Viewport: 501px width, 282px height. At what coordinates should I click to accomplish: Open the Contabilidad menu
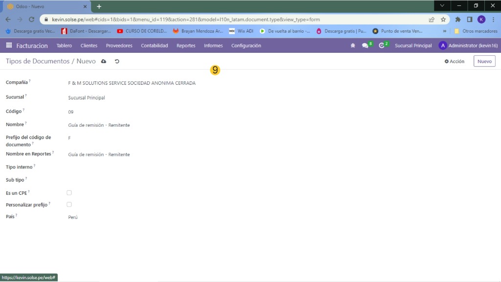click(x=154, y=46)
